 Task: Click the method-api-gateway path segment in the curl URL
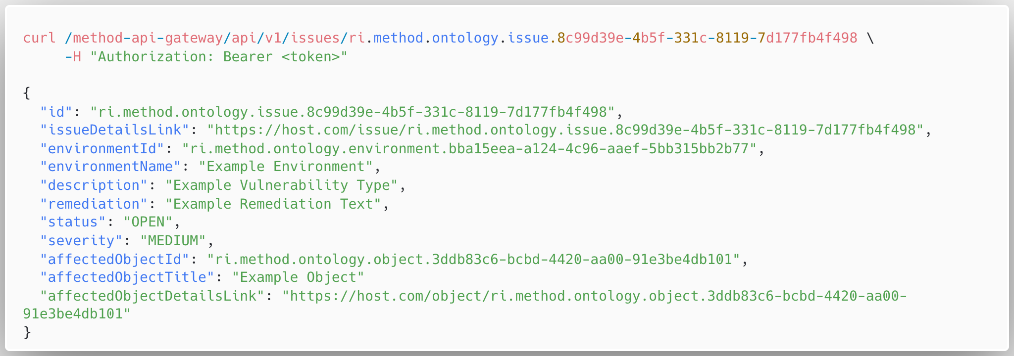coord(148,38)
